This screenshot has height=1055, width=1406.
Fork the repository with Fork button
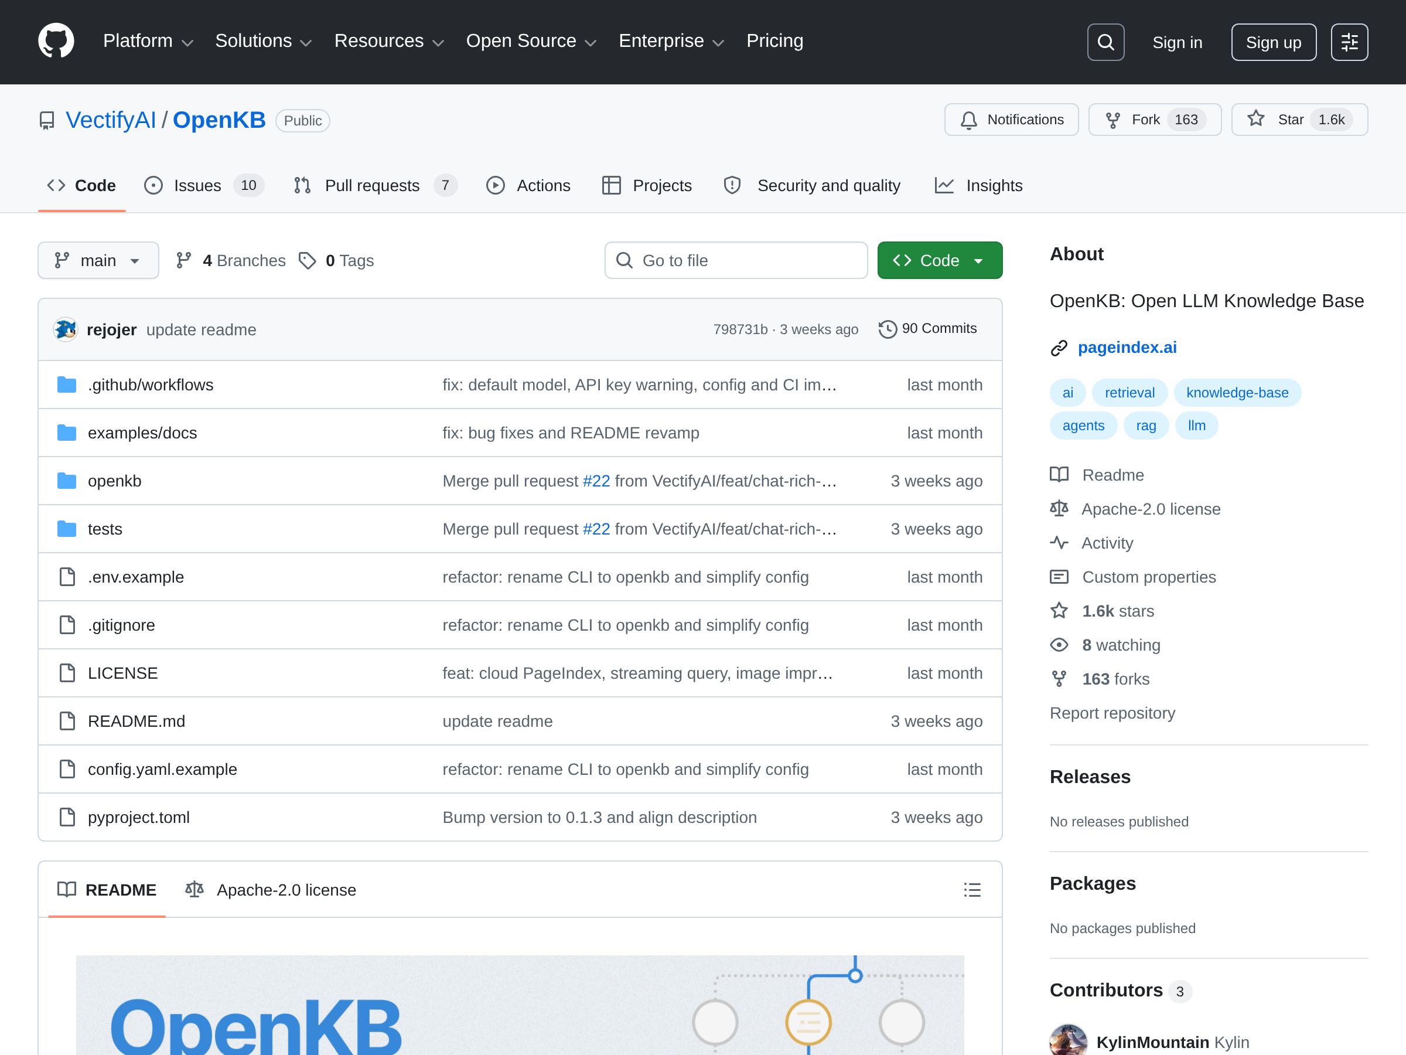pos(1154,120)
